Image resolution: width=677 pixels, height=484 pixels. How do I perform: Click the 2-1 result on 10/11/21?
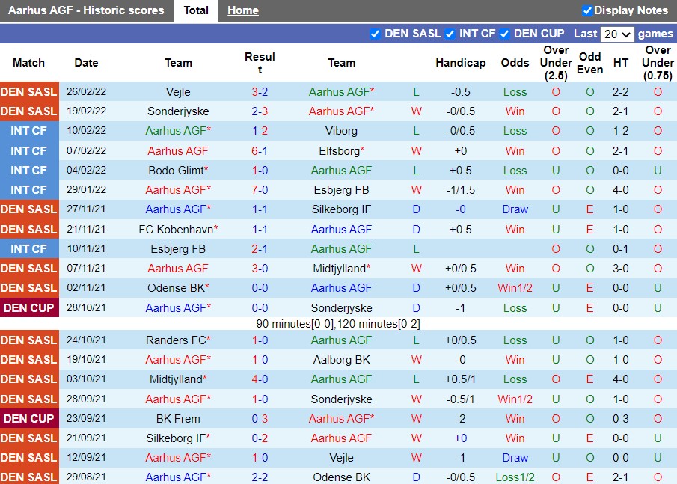(x=260, y=248)
